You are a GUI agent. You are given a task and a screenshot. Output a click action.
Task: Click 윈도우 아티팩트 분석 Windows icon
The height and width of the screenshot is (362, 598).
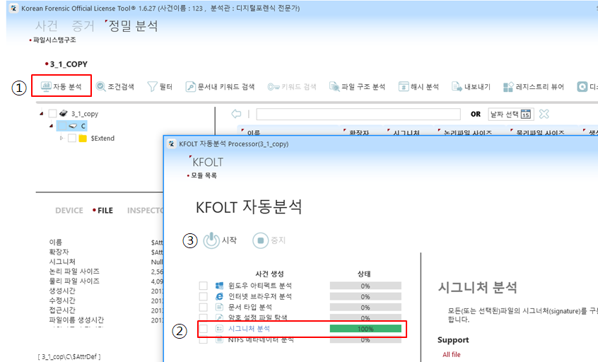219,286
